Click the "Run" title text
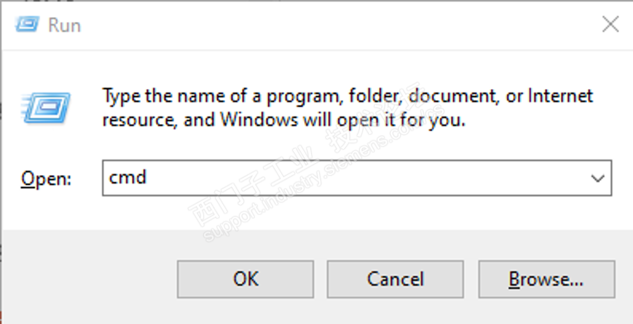The height and width of the screenshot is (324, 633). click(64, 25)
